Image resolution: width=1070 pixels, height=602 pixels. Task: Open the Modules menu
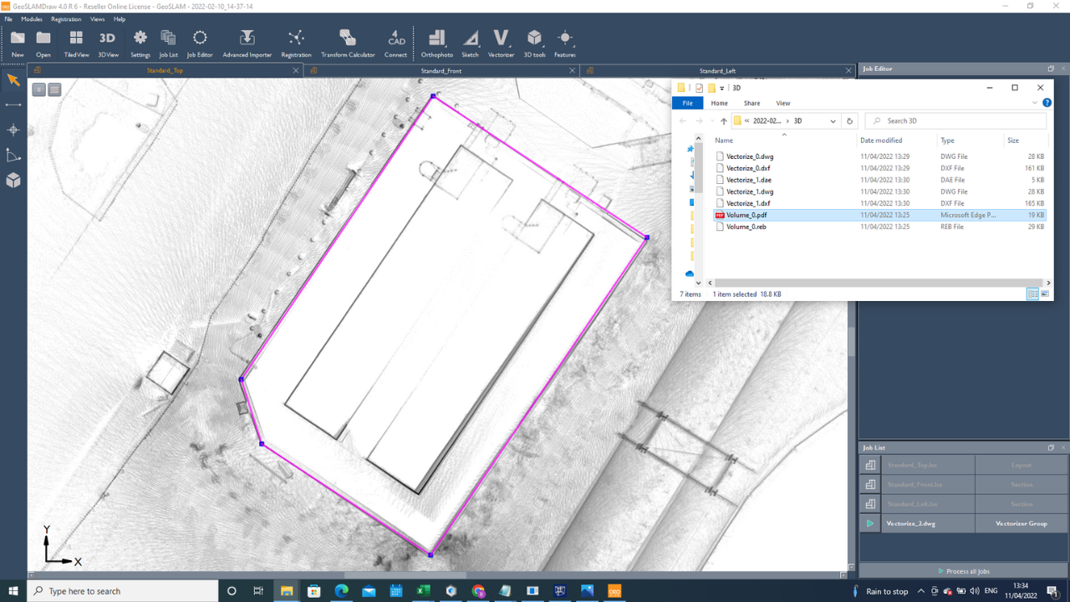[x=32, y=19]
